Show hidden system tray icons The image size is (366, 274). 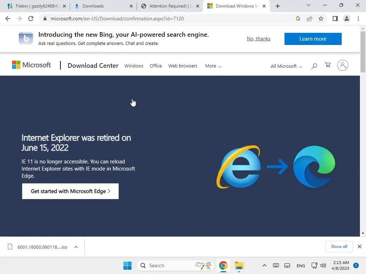[264, 265]
